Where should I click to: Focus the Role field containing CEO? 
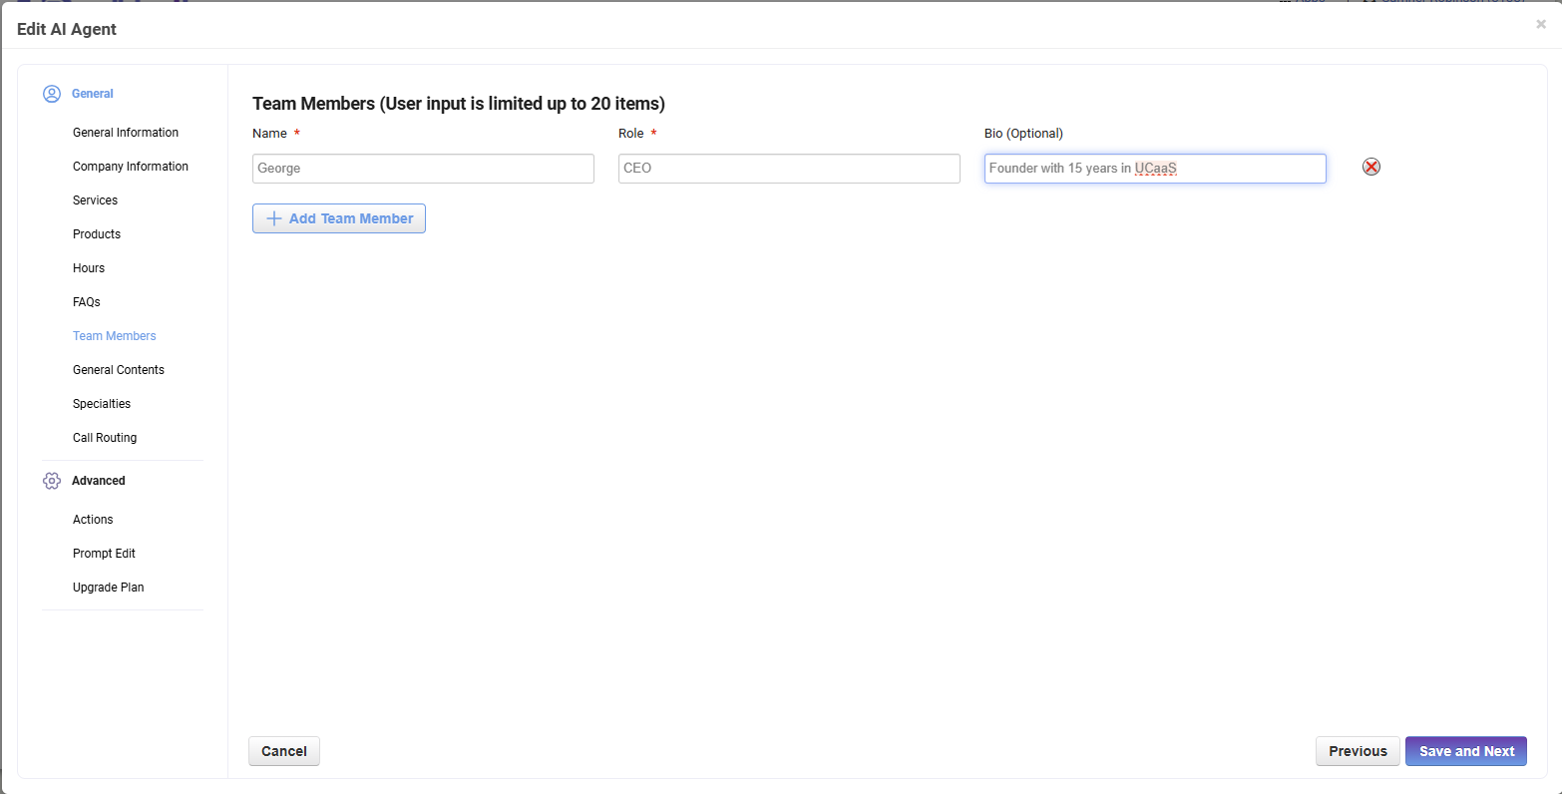pyautogui.click(x=789, y=169)
